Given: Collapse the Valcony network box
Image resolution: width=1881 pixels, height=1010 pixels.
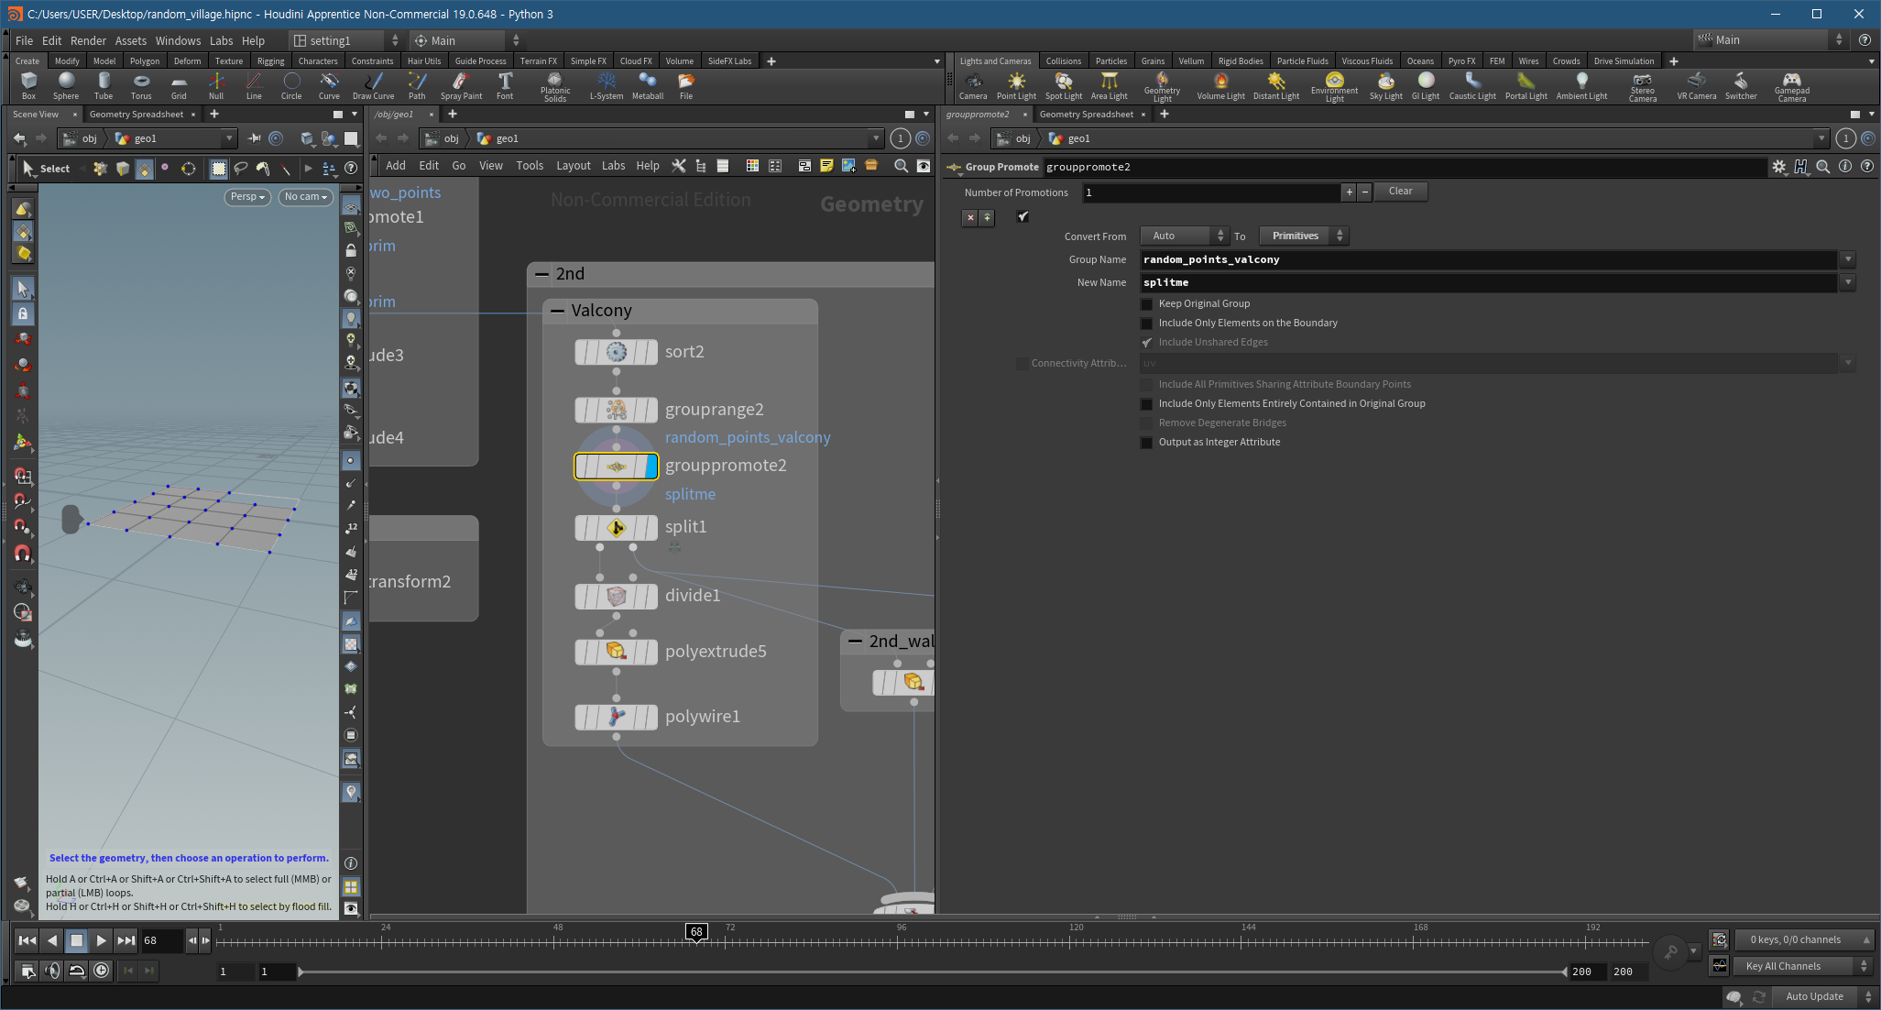Looking at the screenshot, I should (x=557, y=312).
